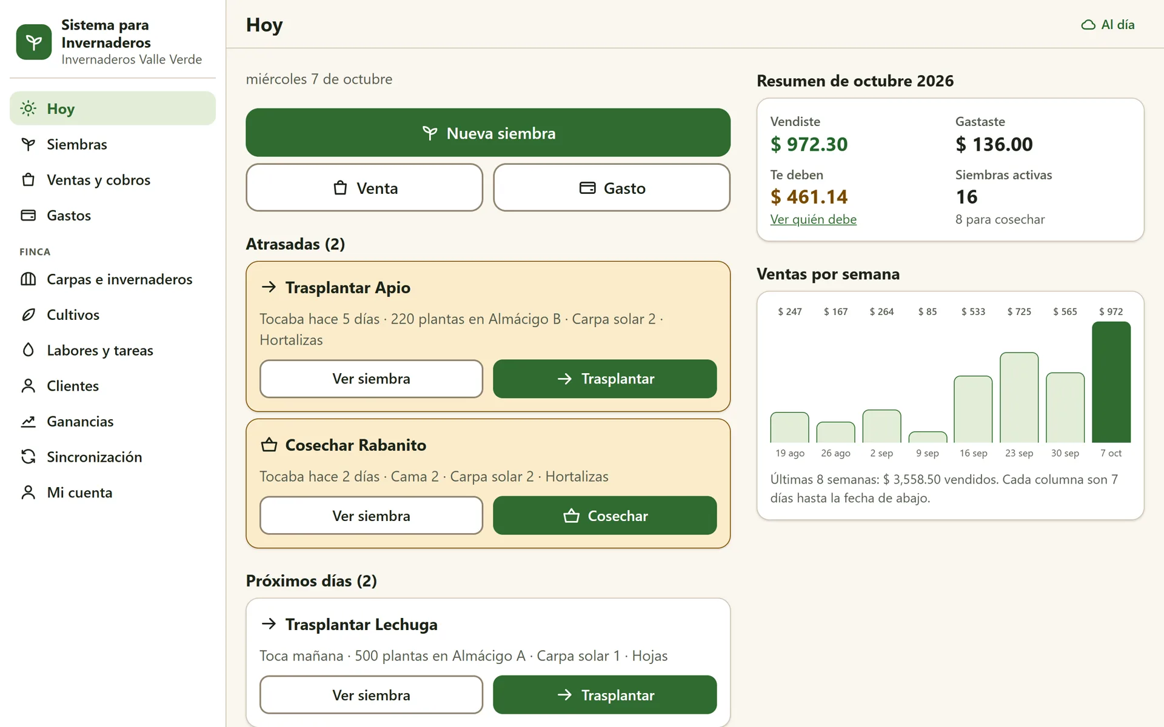
Task: Click Trasplantar button for Lechuga
Action: 605,695
